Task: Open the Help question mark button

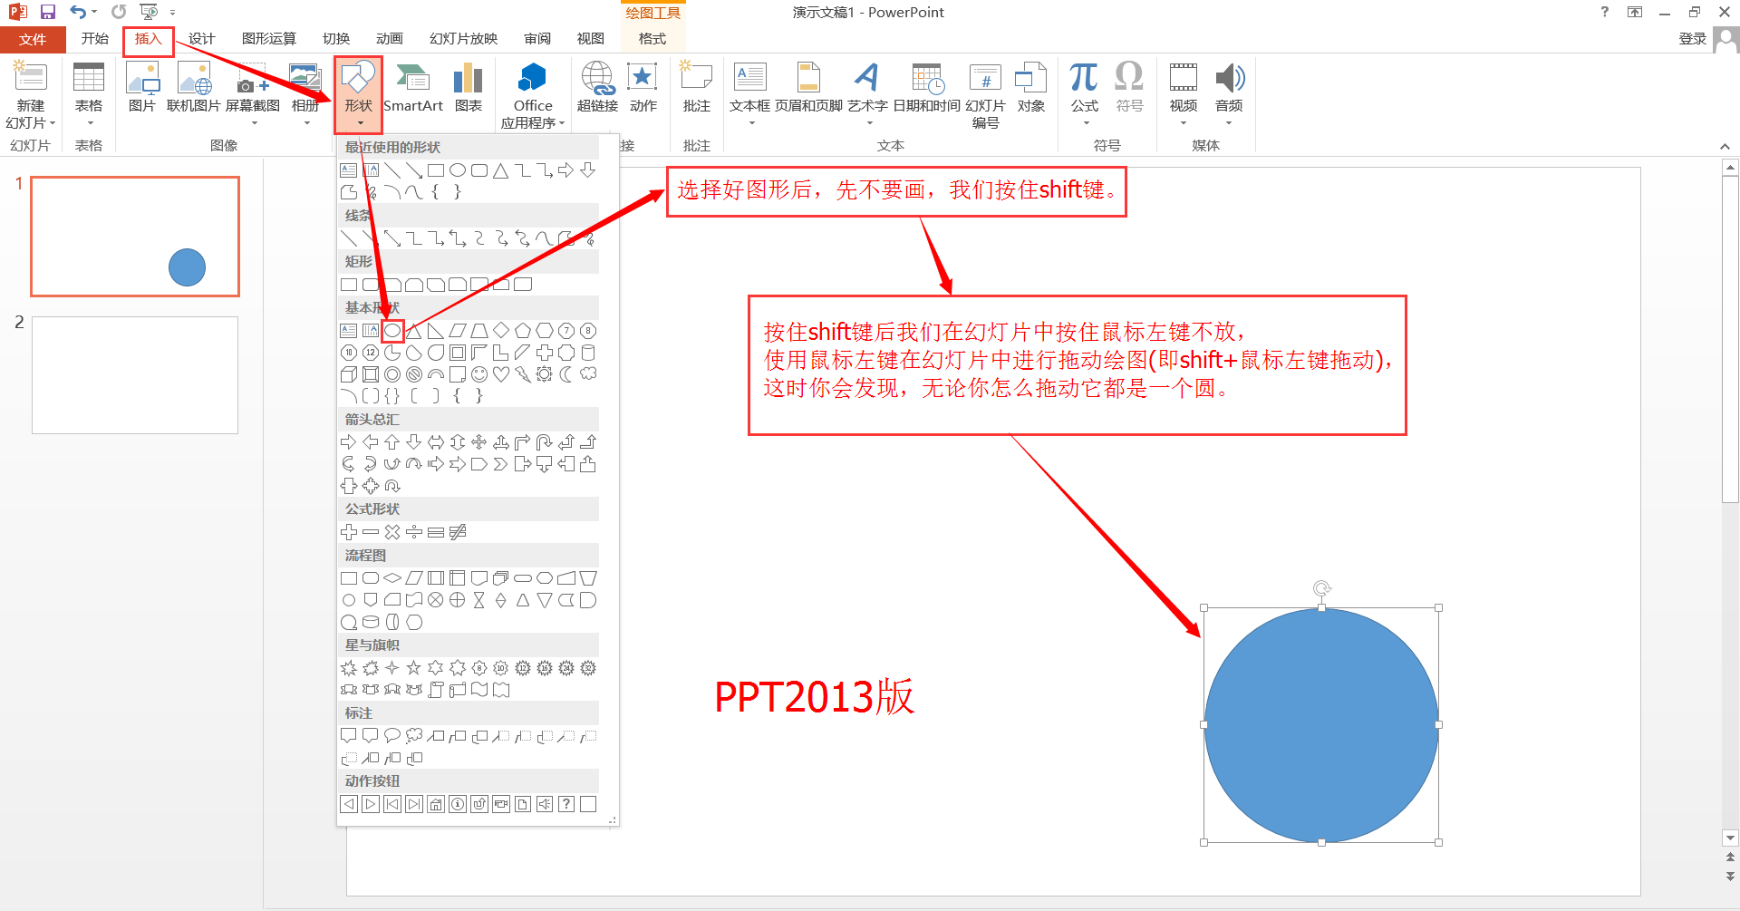Action: point(1605,12)
